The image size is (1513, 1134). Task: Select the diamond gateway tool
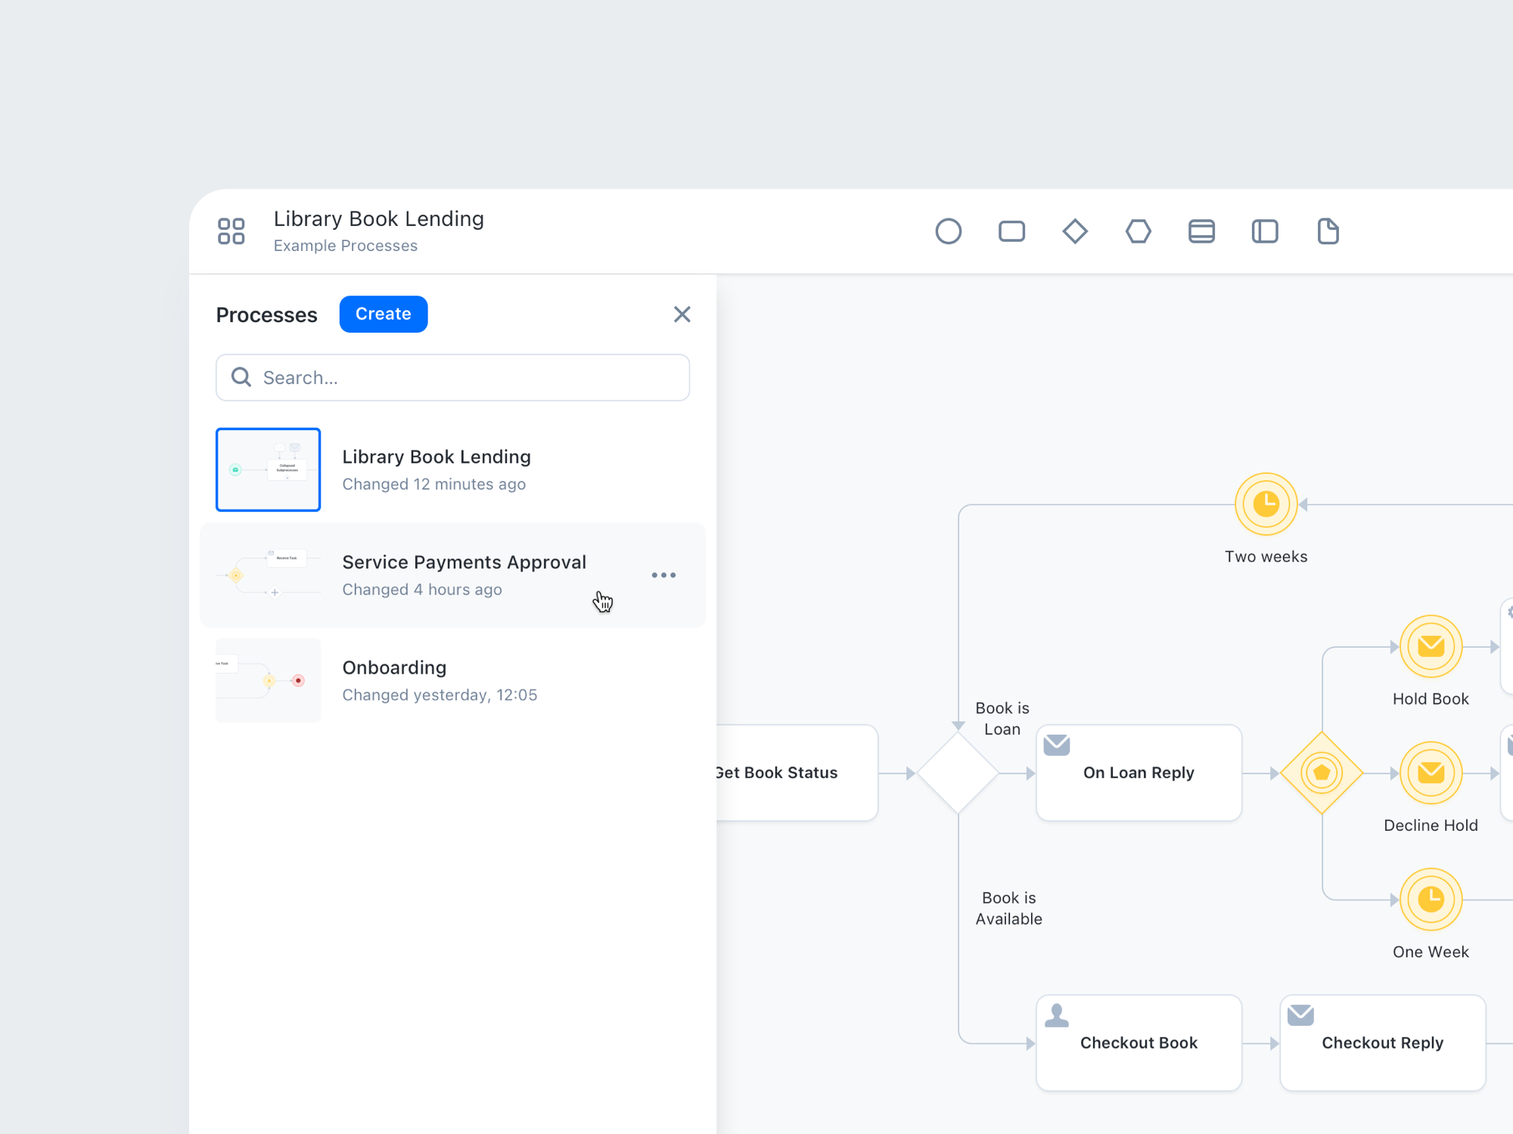pyautogui.click(x=1075, y=231)
